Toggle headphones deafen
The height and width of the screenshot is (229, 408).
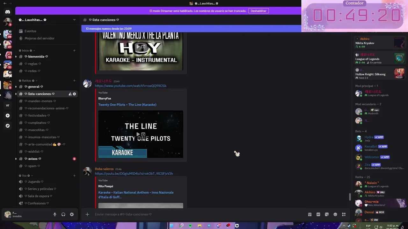point(63,214)
